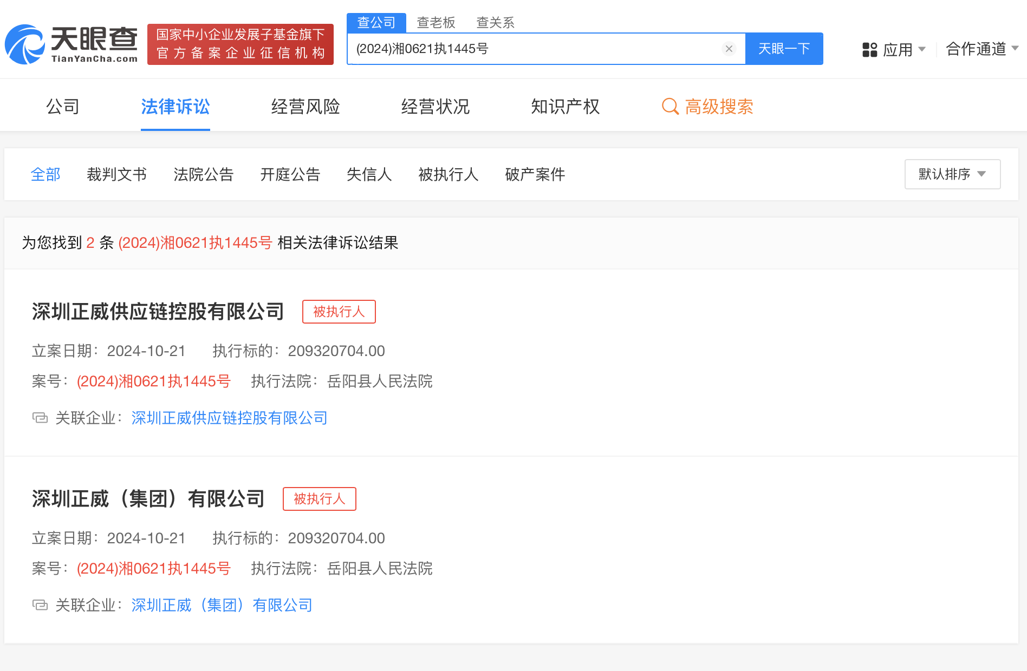Click case number in first result
The height and width of the screenshot is (671, 1027).
click(154, 381)
